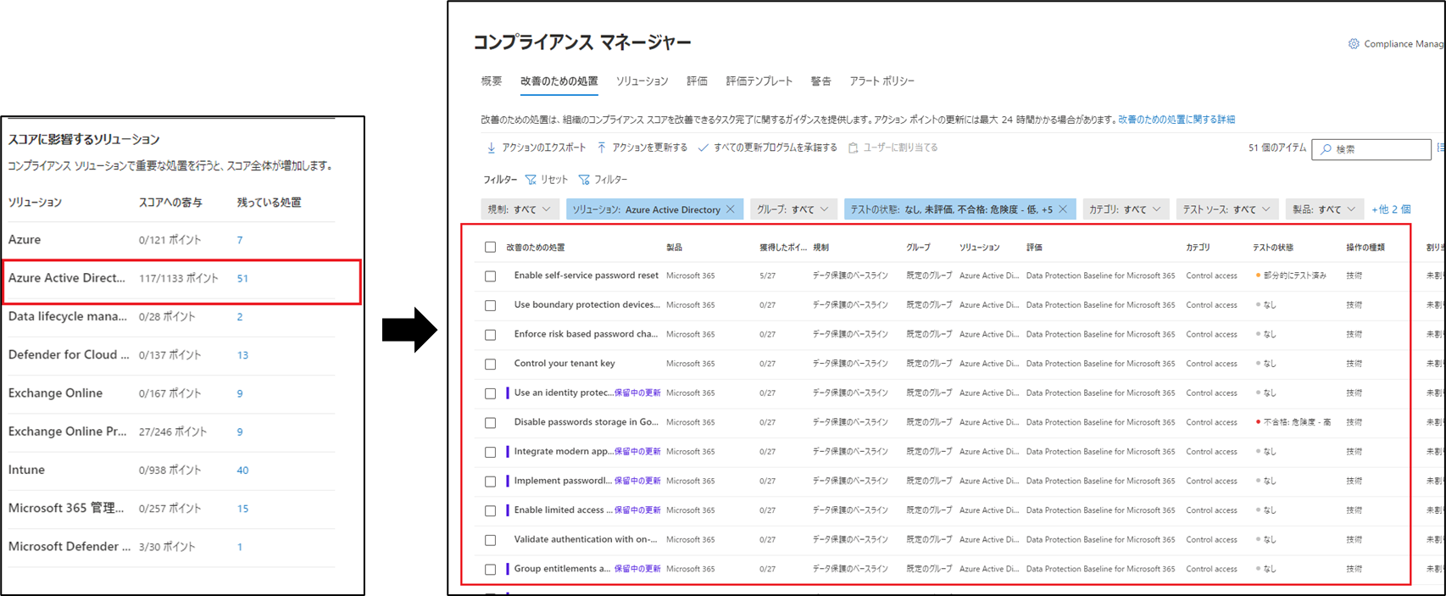Image resolution: width=1446 pixels, height=596 pixels.
Task: Check the Enforce risk based password row
Action: click(x=490, y=335)
